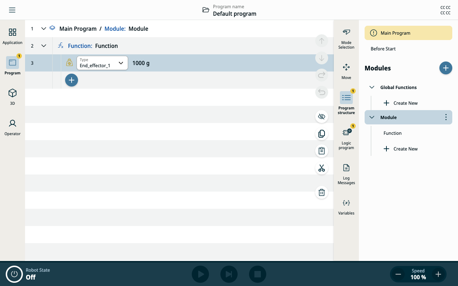458x286 pixels.
Task: Click the scissors cut icon
Action: 322,168
